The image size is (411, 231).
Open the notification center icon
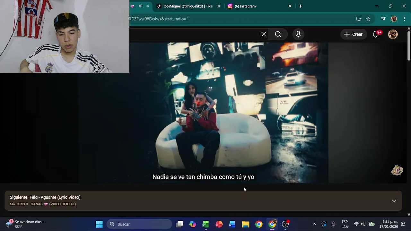coord(403,224)
